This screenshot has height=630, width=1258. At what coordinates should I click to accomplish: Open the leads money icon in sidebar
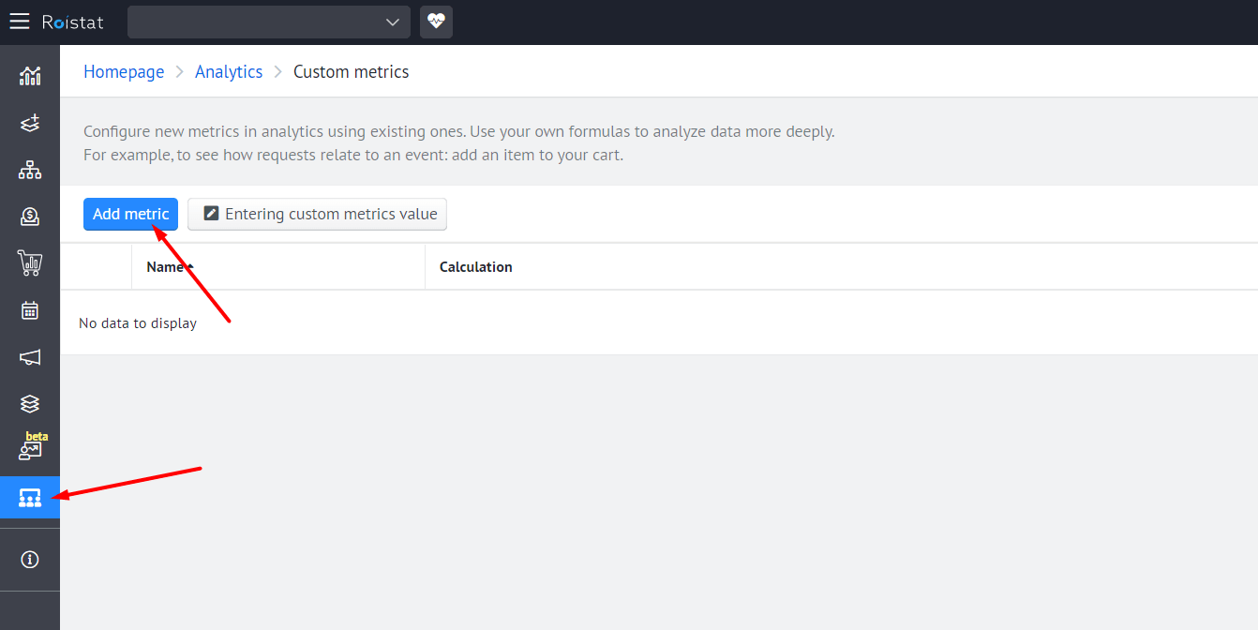point(30,217)
